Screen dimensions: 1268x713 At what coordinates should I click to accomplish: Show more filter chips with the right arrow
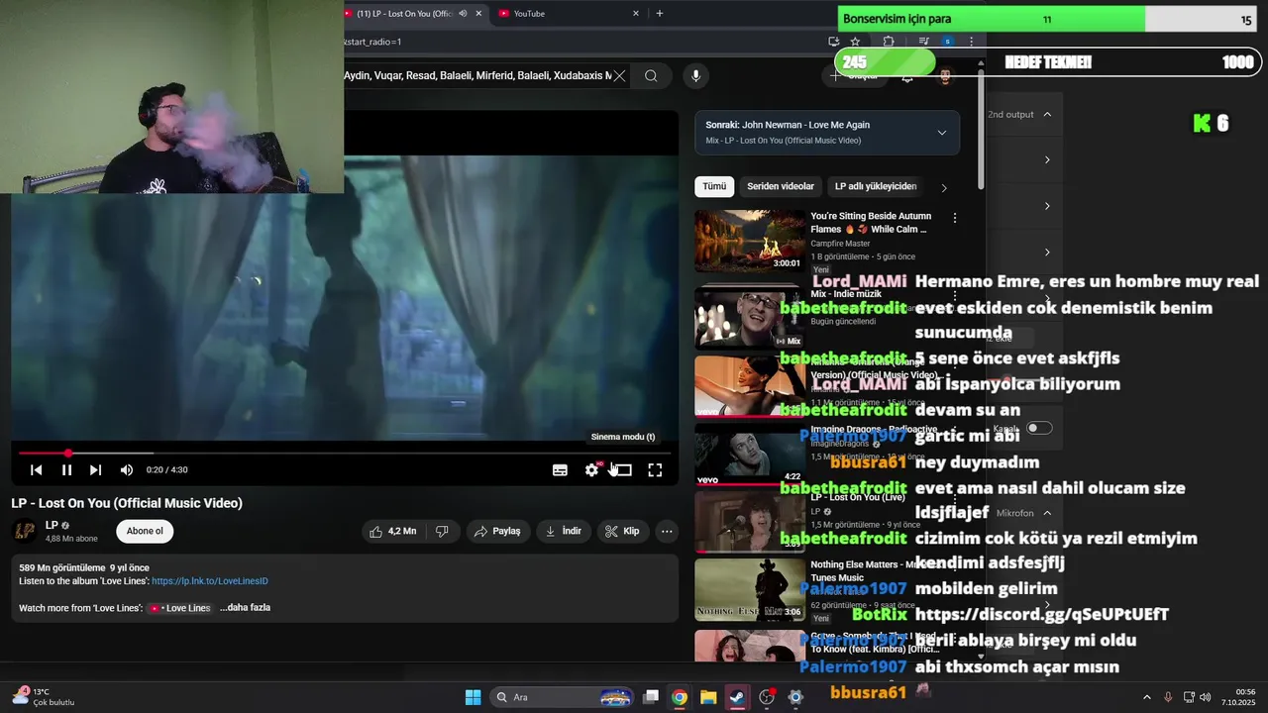click(x=944, y=187)
